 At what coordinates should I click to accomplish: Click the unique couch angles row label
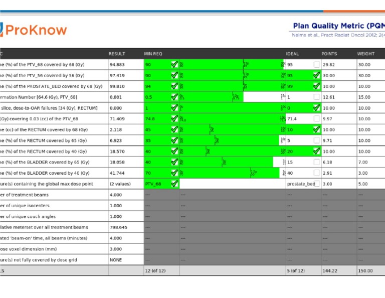[28, 216]
